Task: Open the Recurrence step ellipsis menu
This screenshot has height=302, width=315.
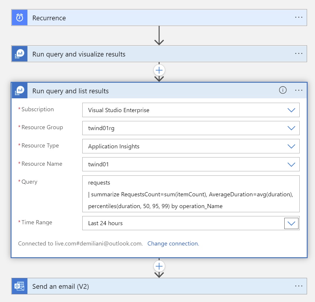Action: (x=298, y=17)
